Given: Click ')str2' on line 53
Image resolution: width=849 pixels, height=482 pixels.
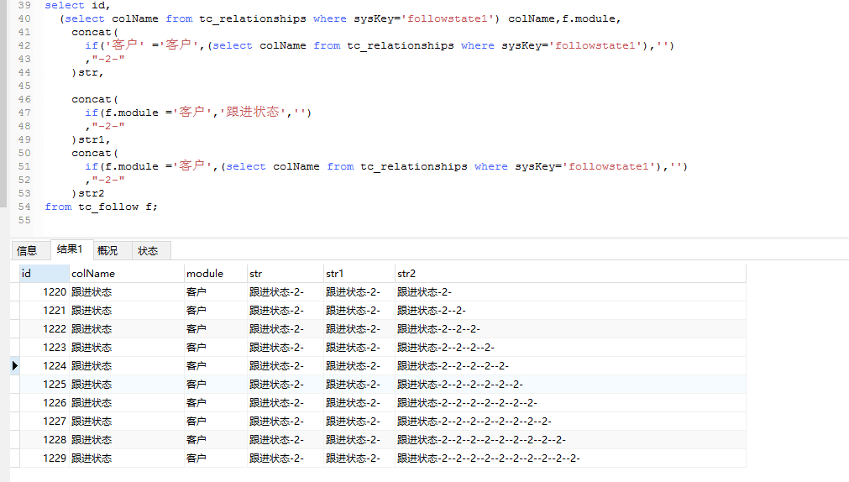Looking at the screenshot, I should (87, 193).
